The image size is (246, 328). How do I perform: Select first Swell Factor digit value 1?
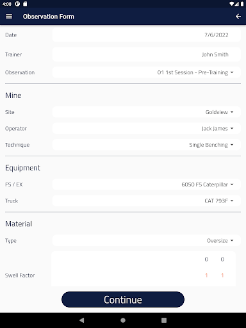206,275
